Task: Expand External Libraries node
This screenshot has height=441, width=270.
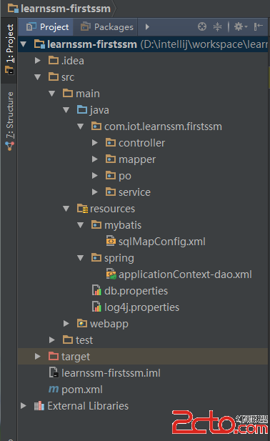Action: 24,406
